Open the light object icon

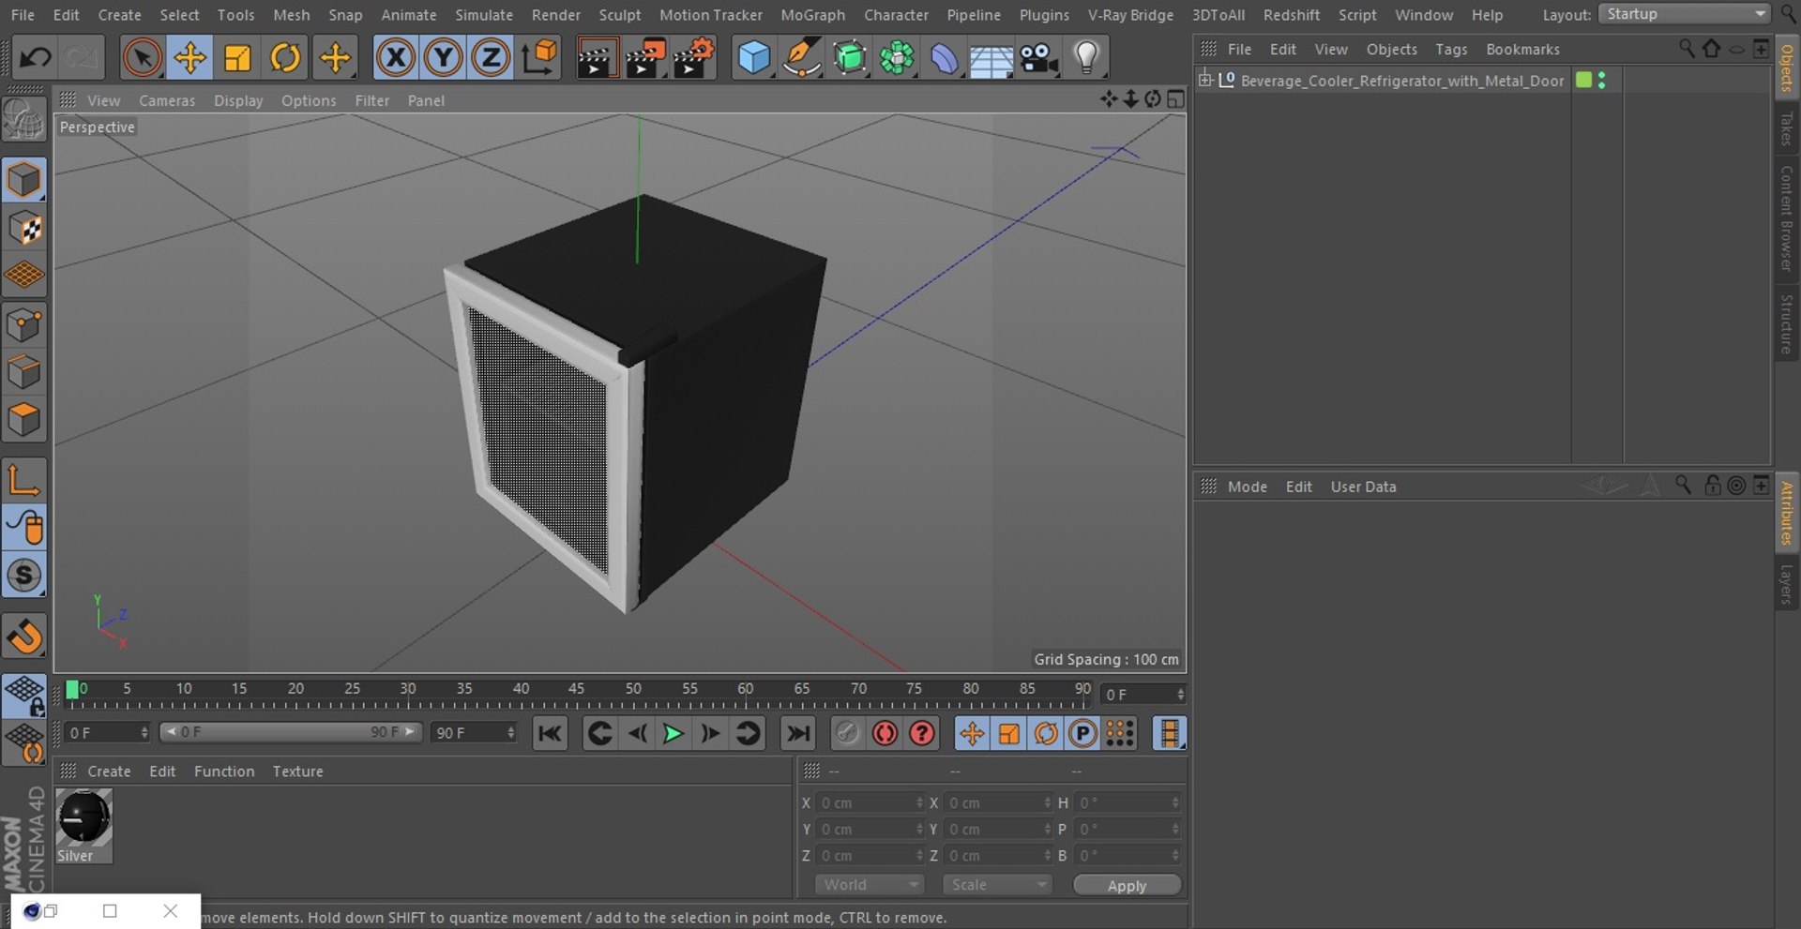click(x=1086, y=58)
